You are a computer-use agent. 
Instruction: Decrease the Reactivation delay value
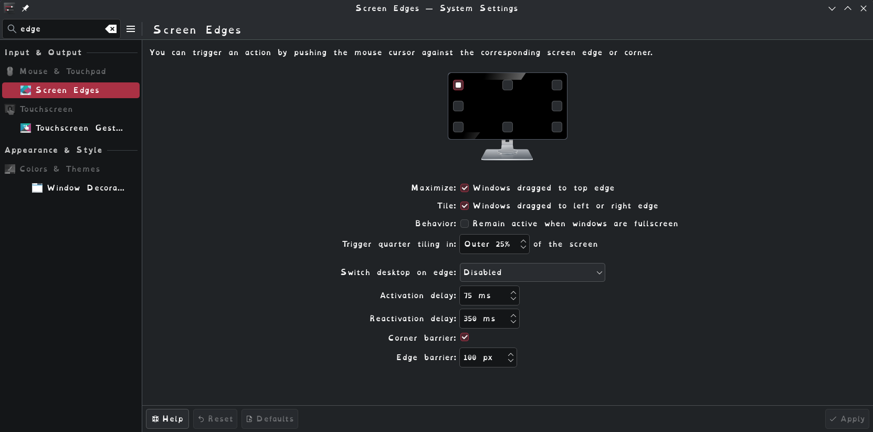point(513,322)
